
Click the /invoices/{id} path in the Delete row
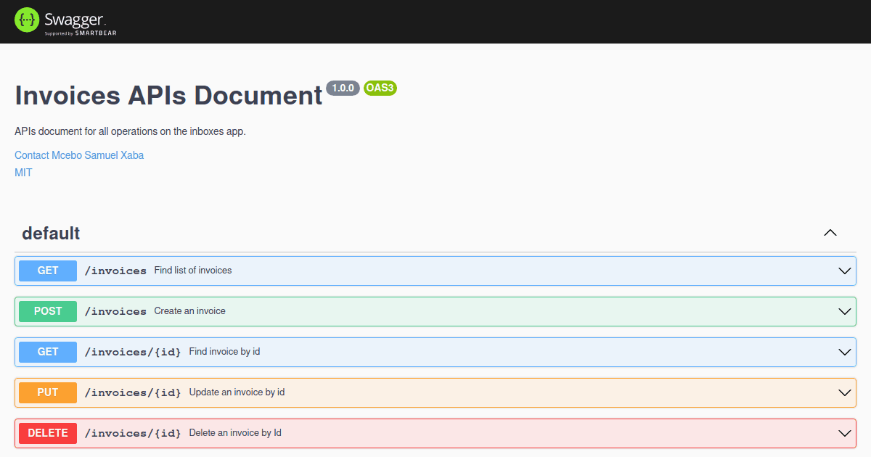133,433
